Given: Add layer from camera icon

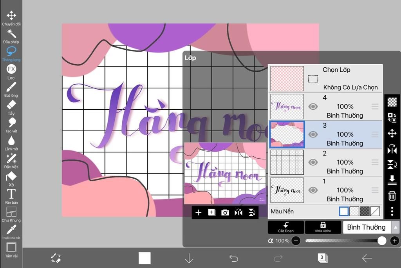Looking at the screenshot, I should pyautogui.click(x=225, y=212).
